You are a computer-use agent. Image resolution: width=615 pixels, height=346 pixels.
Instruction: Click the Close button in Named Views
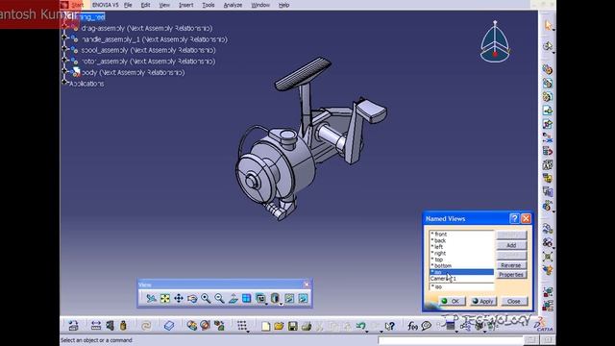point(514,301)
